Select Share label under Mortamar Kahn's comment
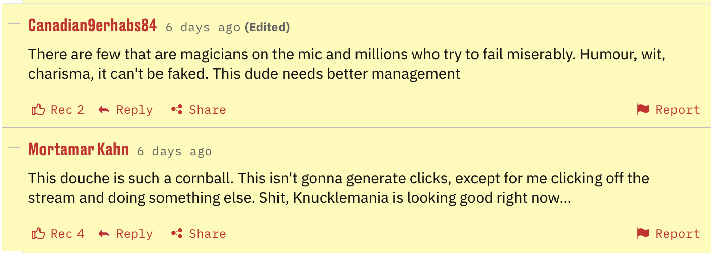 [208, 234]
